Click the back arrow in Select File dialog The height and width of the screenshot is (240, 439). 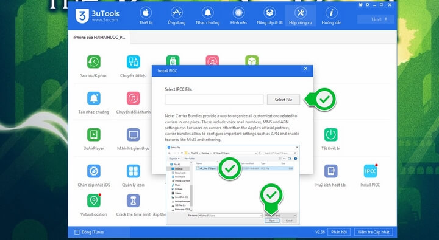pos(169,153)
